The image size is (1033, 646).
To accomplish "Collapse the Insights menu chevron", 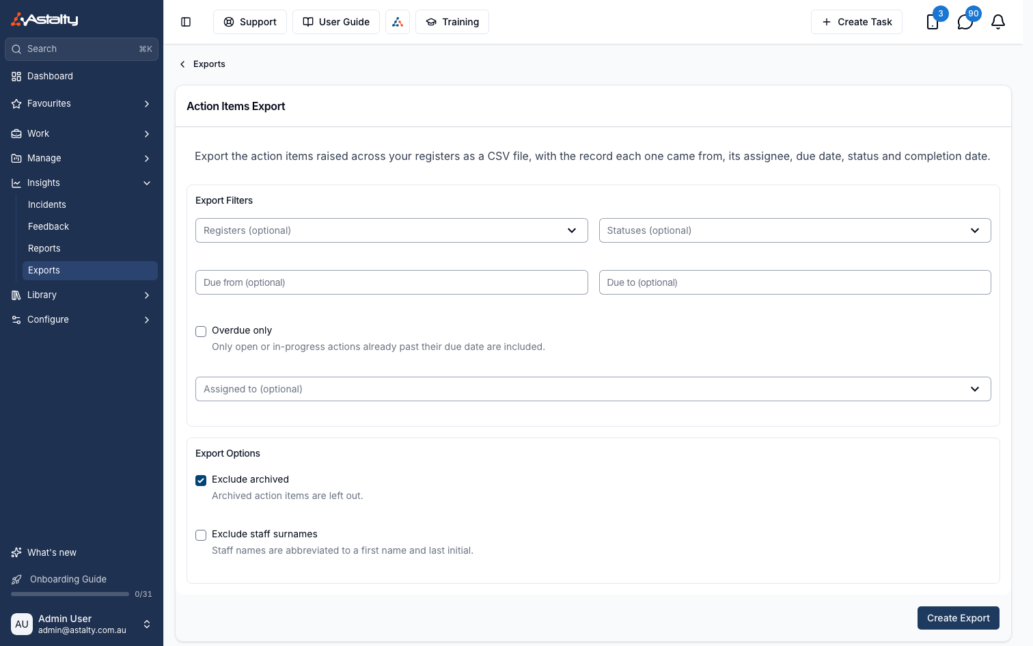I will coord(147,183).
